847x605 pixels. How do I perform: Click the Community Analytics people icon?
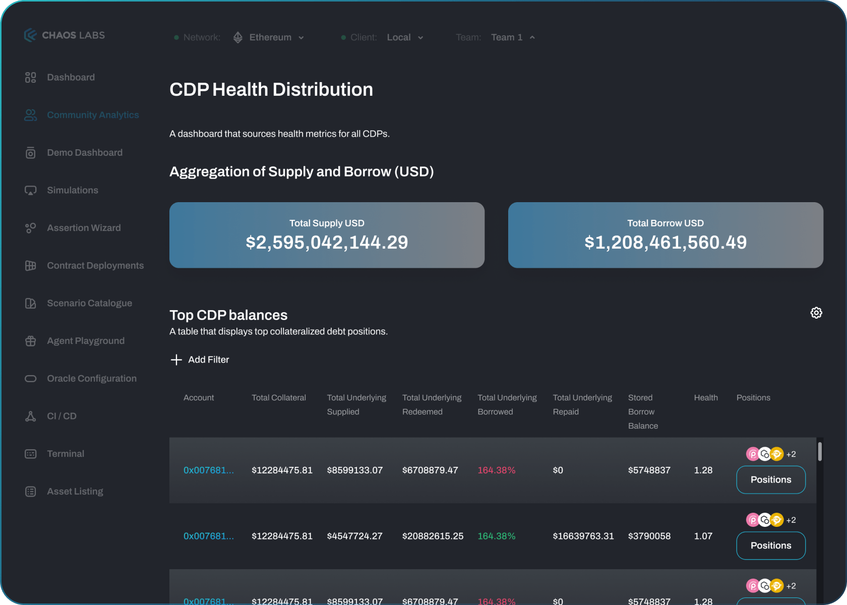point(30,115)
